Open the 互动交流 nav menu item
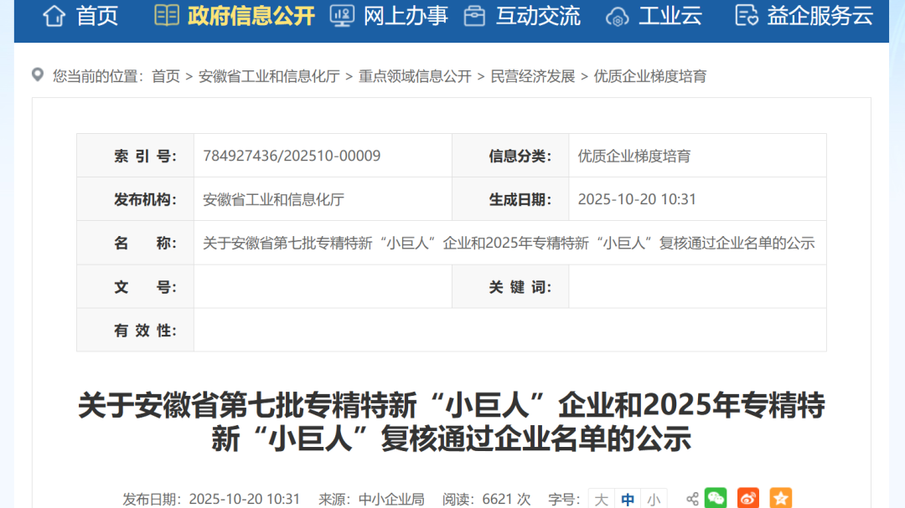The height and width of the screenshot is (508, 905). coord(538,15)
